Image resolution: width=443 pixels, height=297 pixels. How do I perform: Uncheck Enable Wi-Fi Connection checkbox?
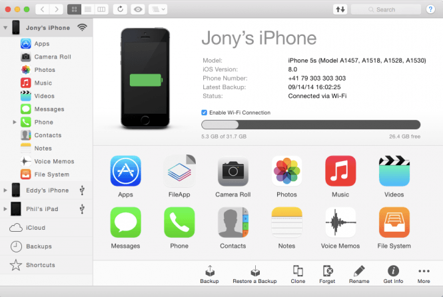click(x=204, y=113)
